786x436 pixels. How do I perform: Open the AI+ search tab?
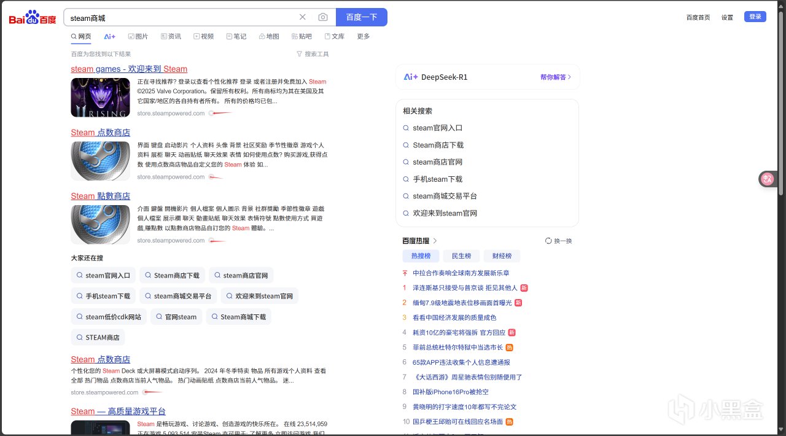click(110, 37)
